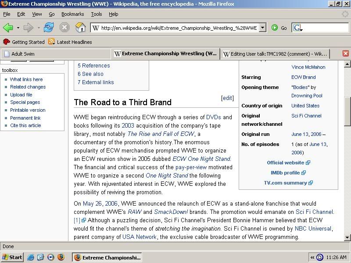
Task: Click the green Go button icon
Action: coord(275,28)
